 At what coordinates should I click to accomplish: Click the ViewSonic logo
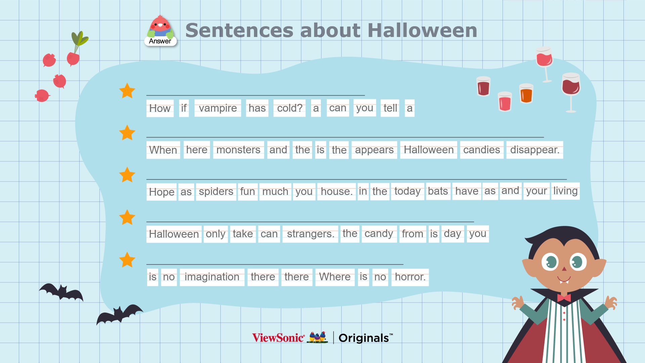click(278, 338)
